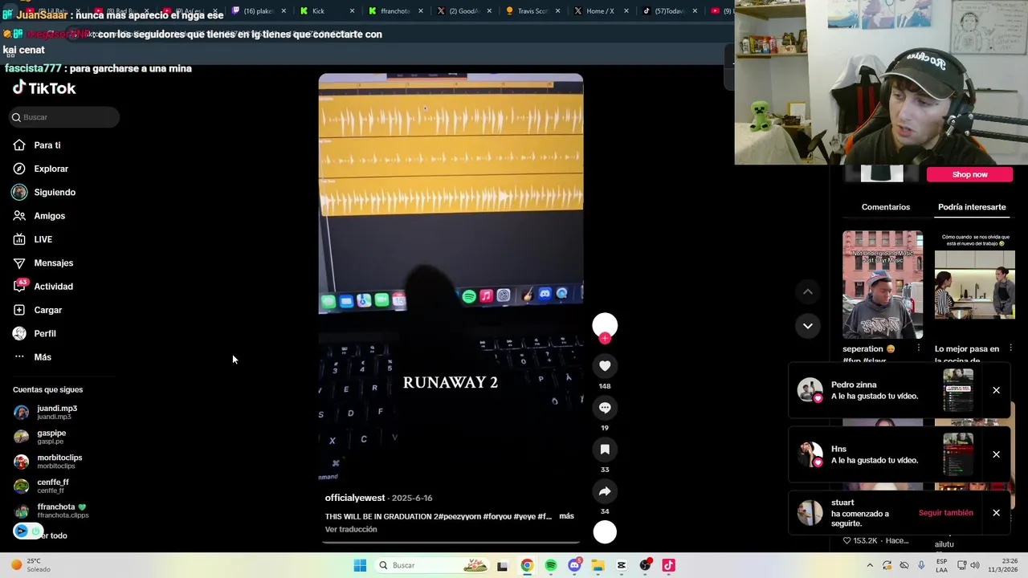This screenshot has height=578, width=1028.
Task: Open the officialyewest profile link
Action: (x=355, y=499)
